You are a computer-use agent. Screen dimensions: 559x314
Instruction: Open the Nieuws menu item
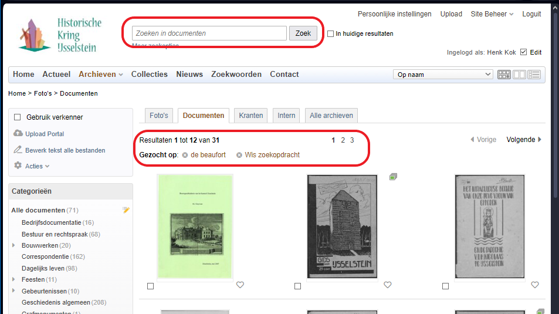tap(189, 74)
